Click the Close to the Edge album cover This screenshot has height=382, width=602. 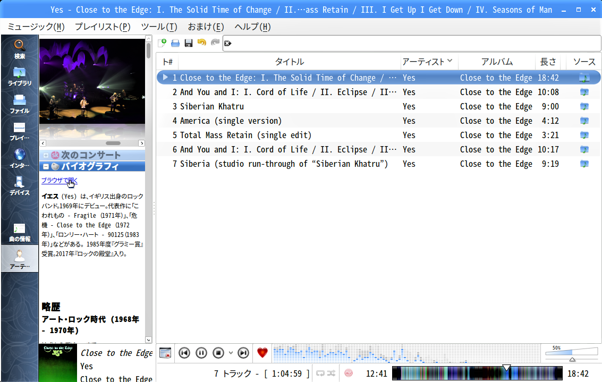point(57,363)
